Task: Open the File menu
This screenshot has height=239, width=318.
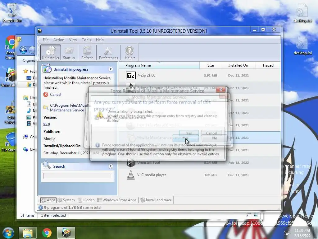Action: (x=45, y=40)
